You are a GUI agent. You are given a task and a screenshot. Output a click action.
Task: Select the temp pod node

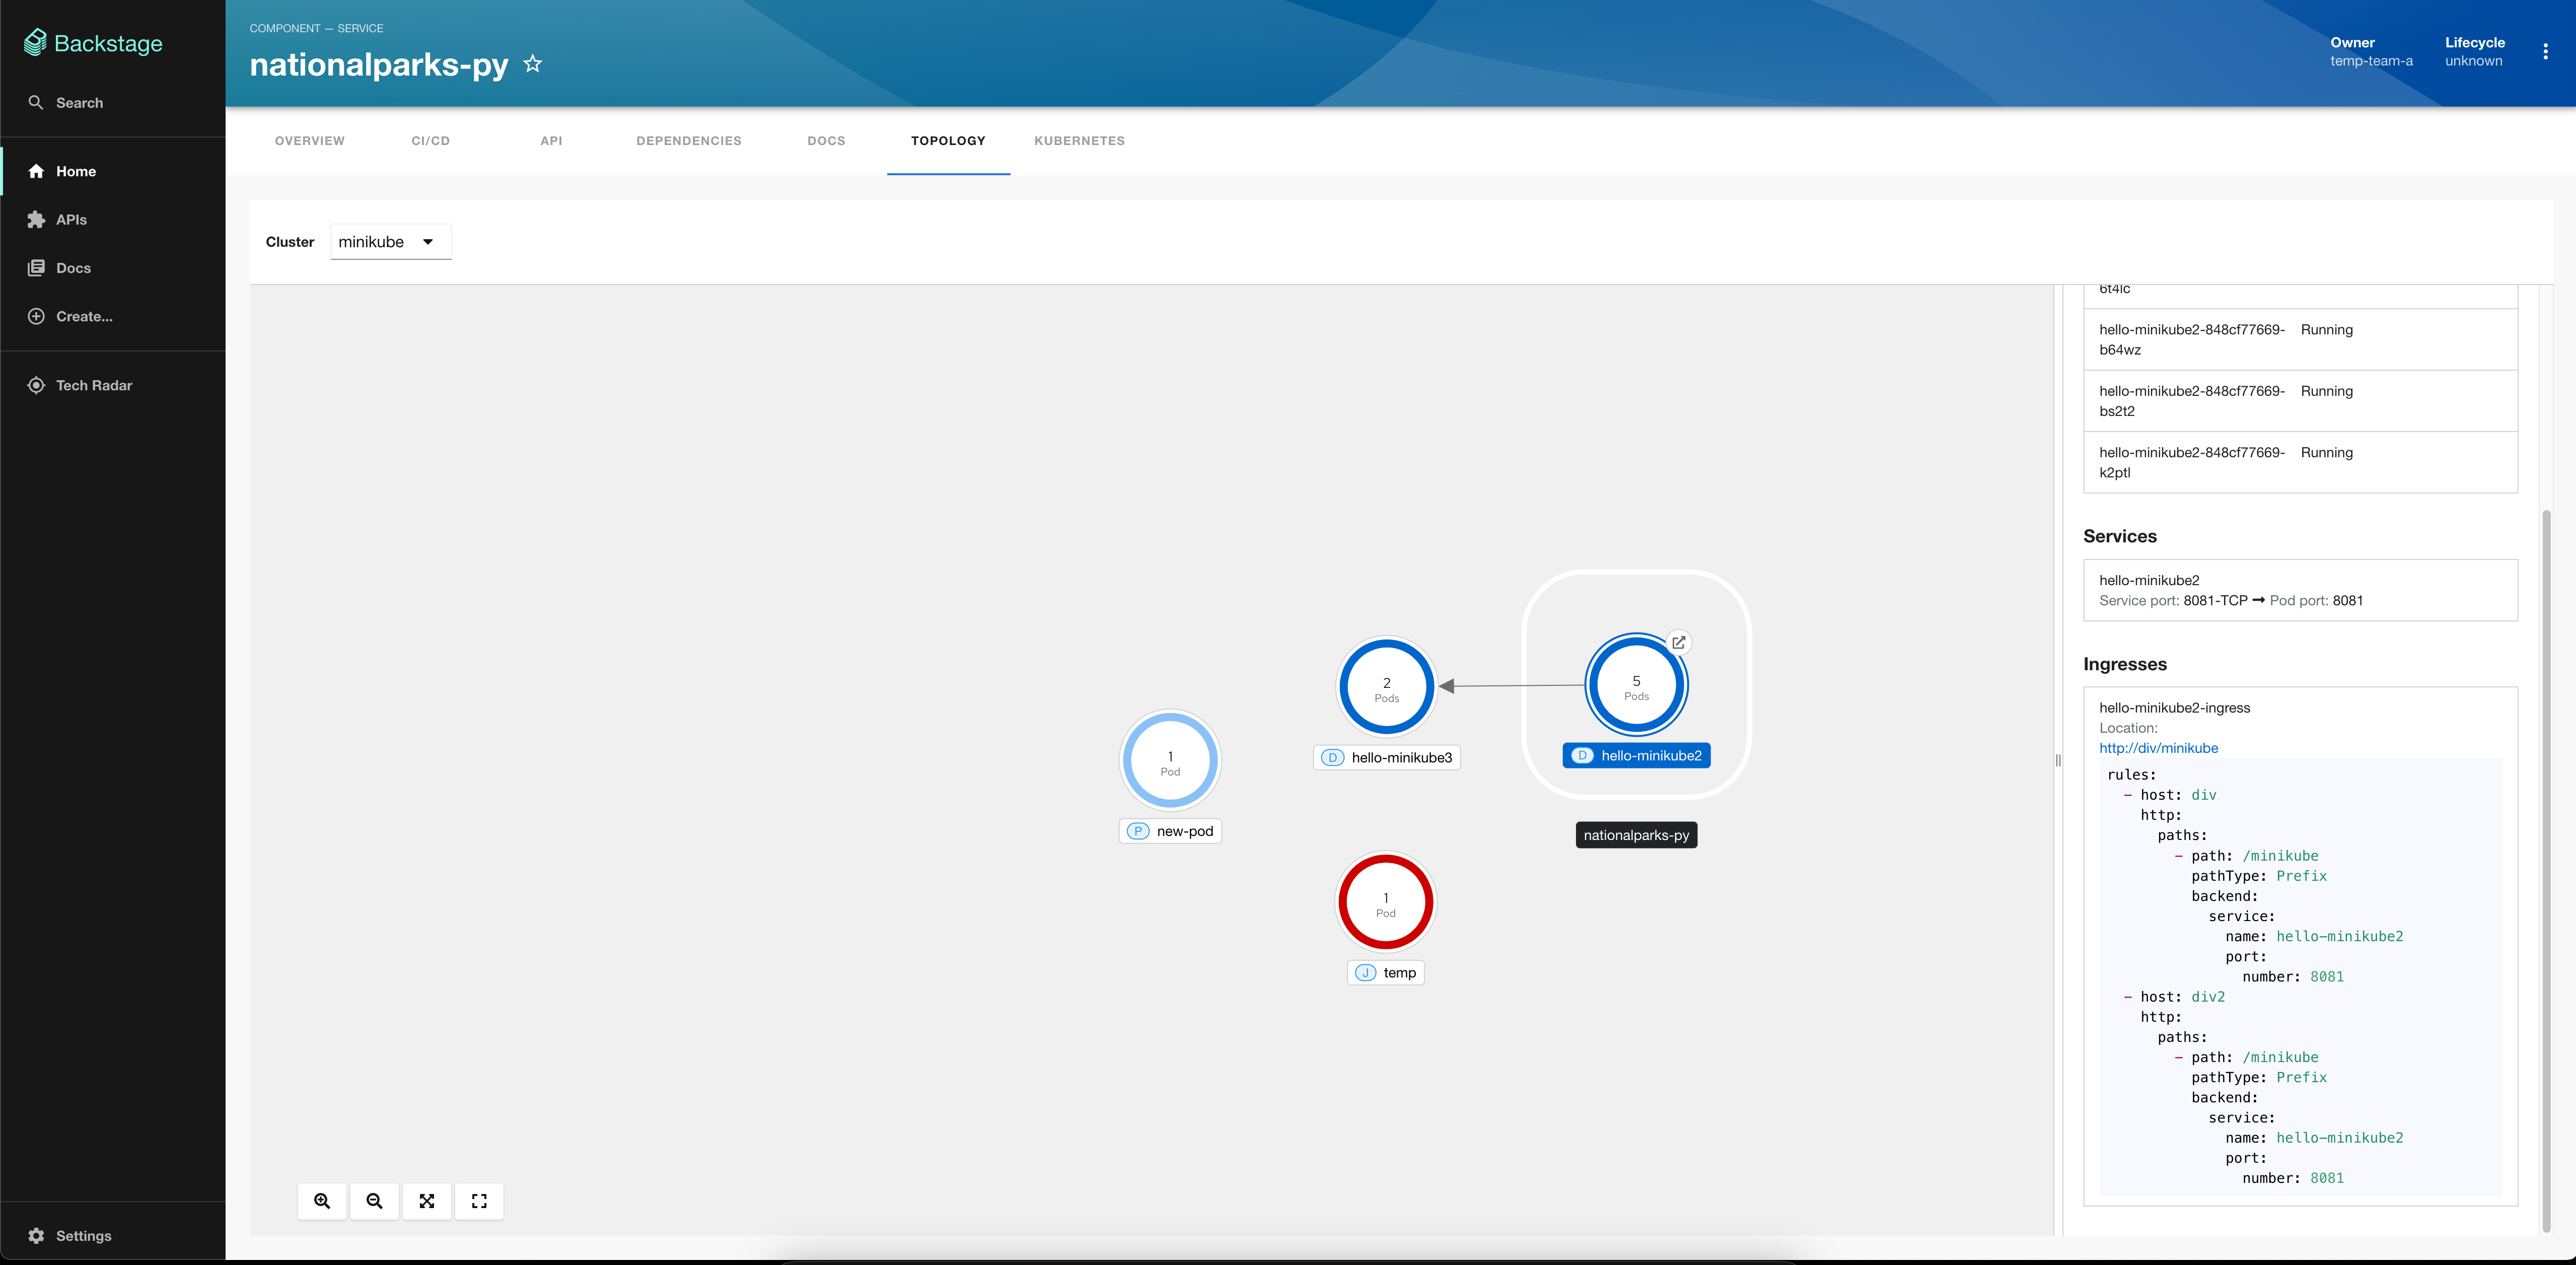pyautogui.click(x=1385, y=901)
